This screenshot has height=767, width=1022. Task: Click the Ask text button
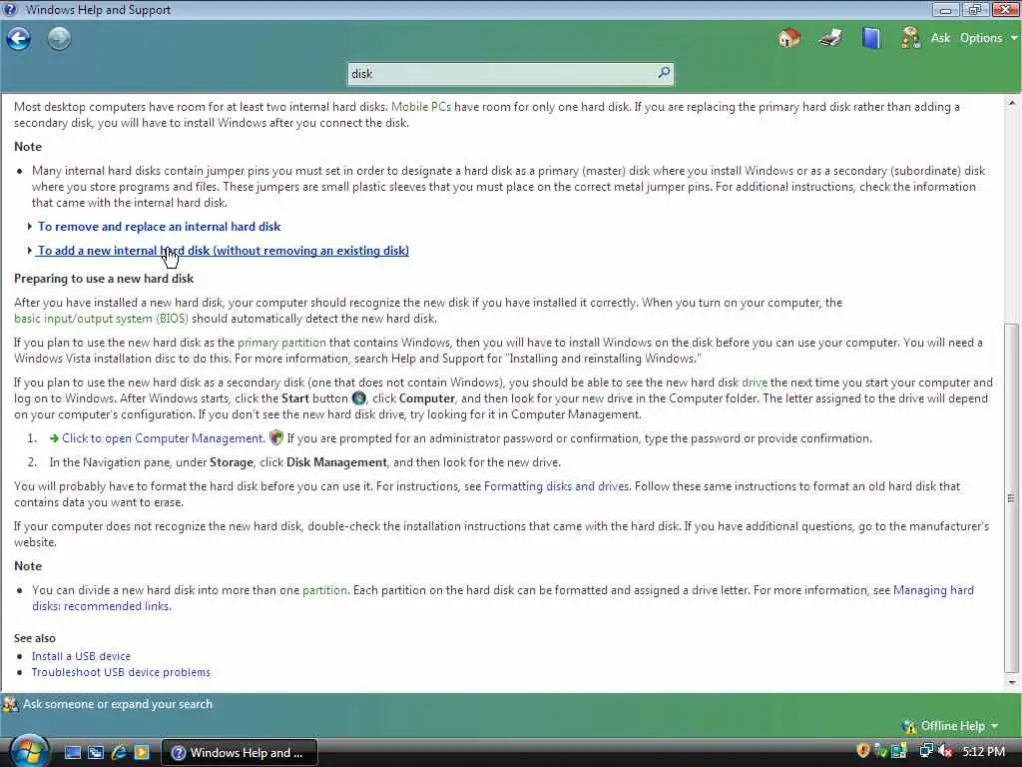(x=940, y=38)
